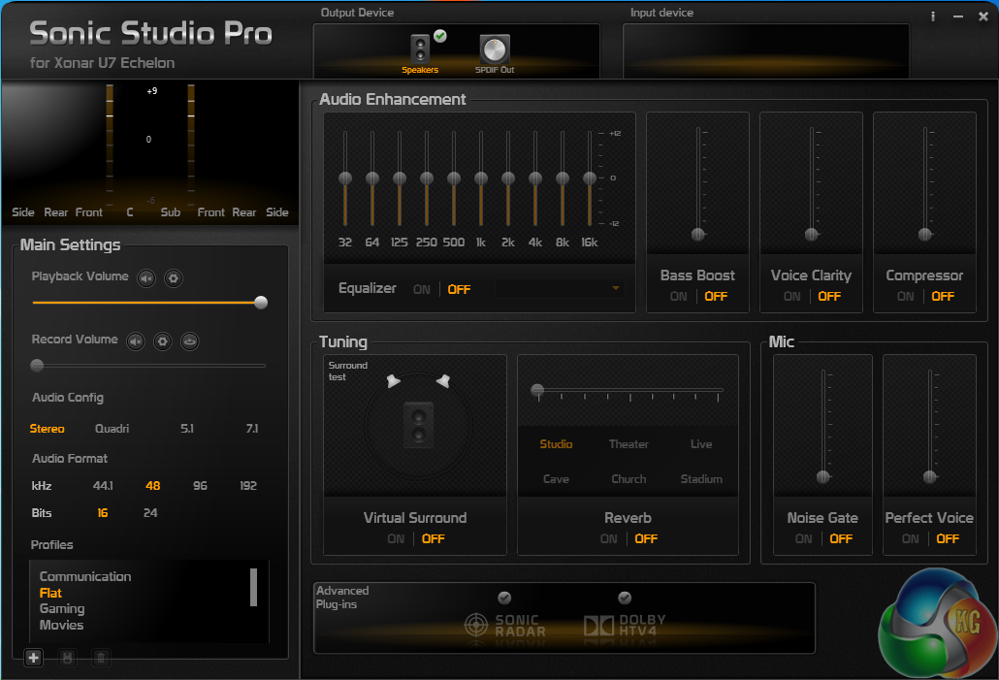Click the Playback Volume slider handle

261,303
